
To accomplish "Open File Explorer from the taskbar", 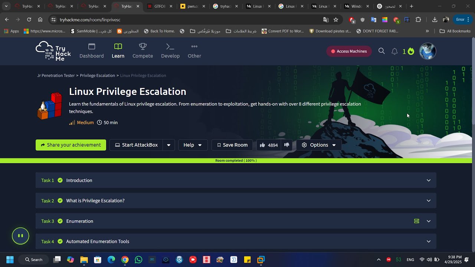I will coord(84,260).
